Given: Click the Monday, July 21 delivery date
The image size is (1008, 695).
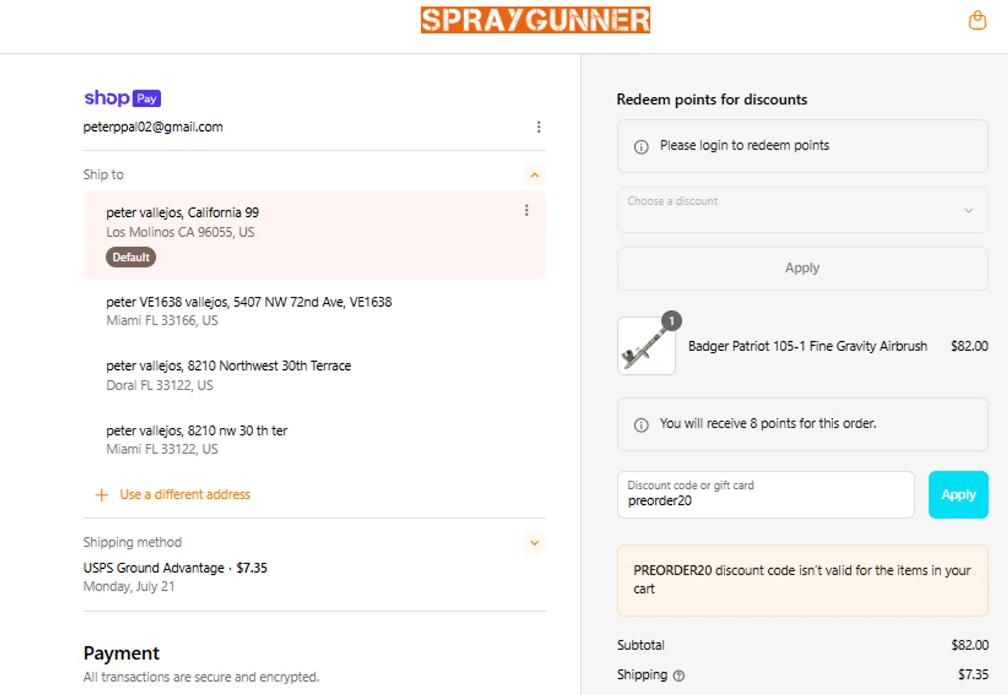Looking at the screenshot, I should coord(129,586).
